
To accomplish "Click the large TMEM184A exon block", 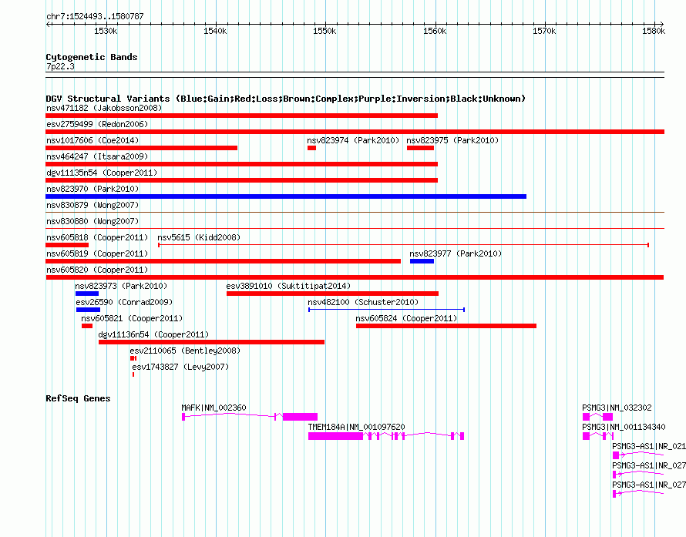I will coord(335,436).
